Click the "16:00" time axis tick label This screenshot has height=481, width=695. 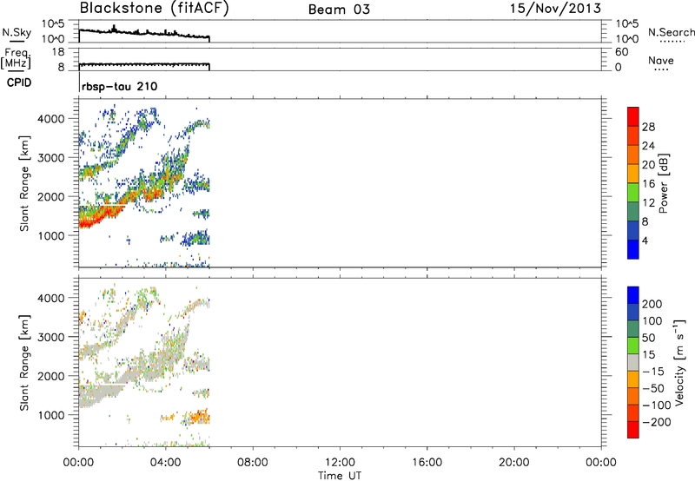[x=427, y=463]
